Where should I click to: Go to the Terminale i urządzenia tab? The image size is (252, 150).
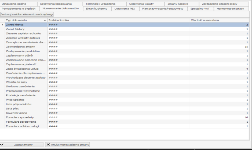[x=100, y=4]
